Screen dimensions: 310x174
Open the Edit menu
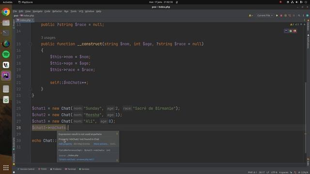click(21, 11)
